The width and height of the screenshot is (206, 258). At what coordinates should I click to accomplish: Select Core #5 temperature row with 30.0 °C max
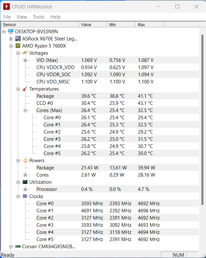[x=121, y=153]
